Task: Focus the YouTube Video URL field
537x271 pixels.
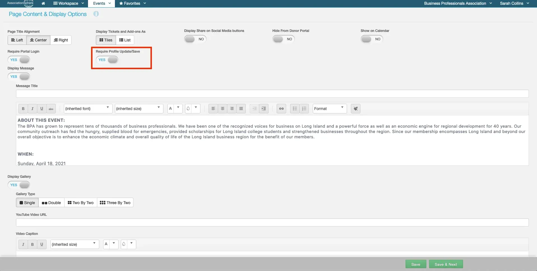Action: coord(272,223)
